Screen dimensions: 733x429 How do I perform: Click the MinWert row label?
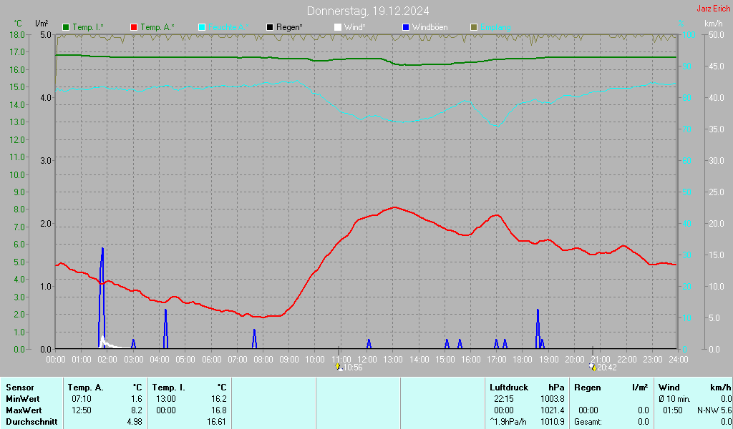[x=23, y=399]
